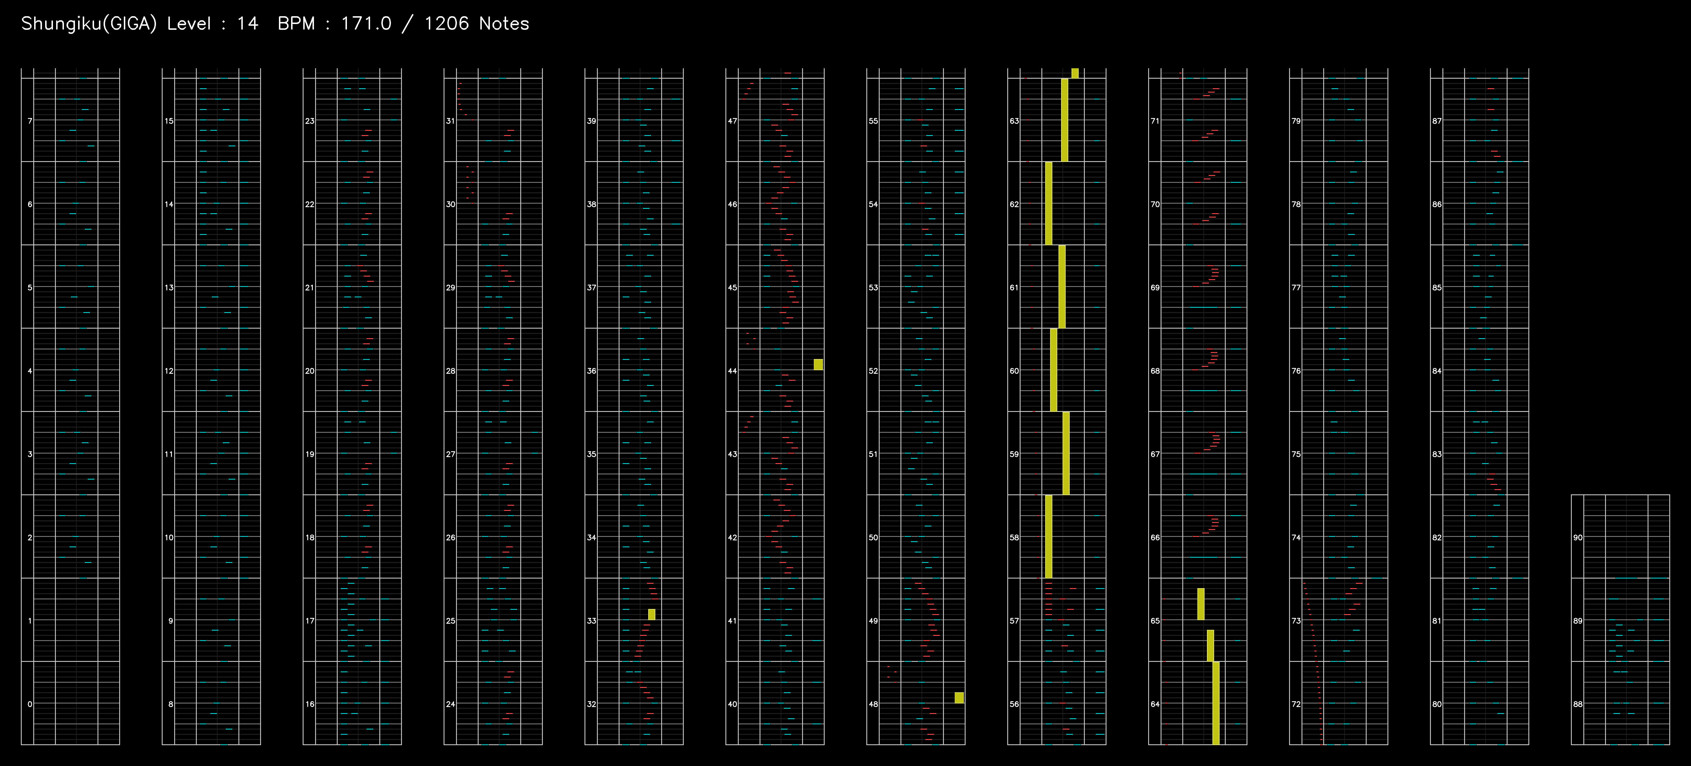The image size is (1691, 766).
Task: Click the BPM : 171.0 value
Action: coord(335,24)
